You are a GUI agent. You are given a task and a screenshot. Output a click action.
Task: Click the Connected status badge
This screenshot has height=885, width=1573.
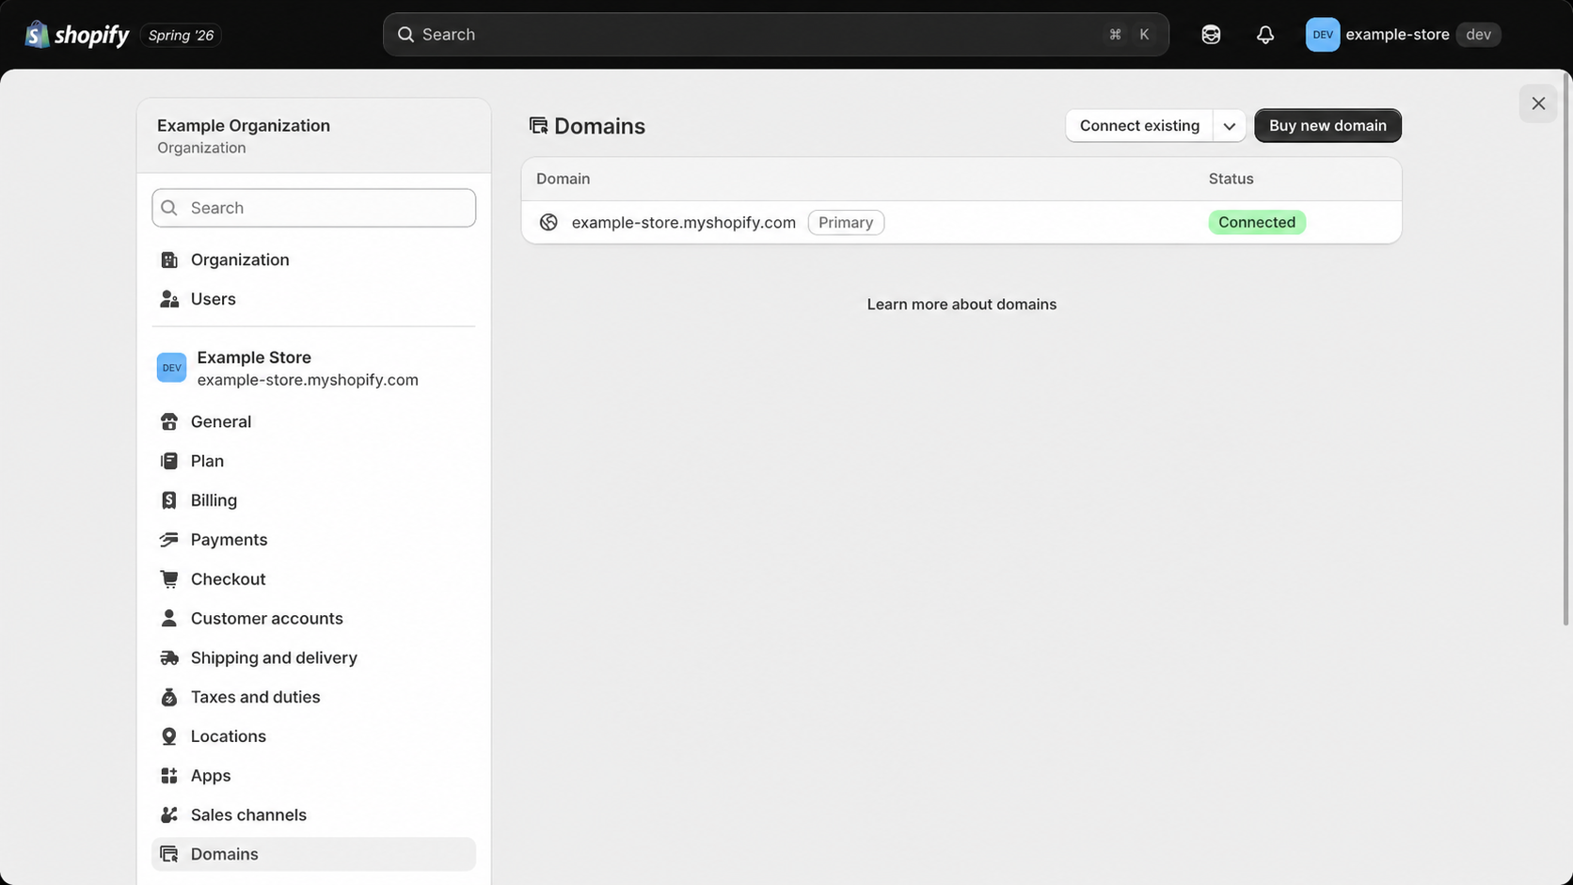[x=1257, y=222]
